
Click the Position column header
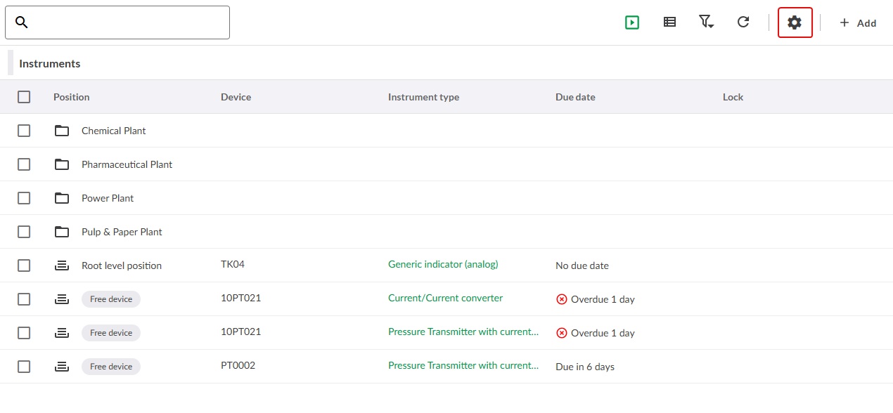click(71, 96)
